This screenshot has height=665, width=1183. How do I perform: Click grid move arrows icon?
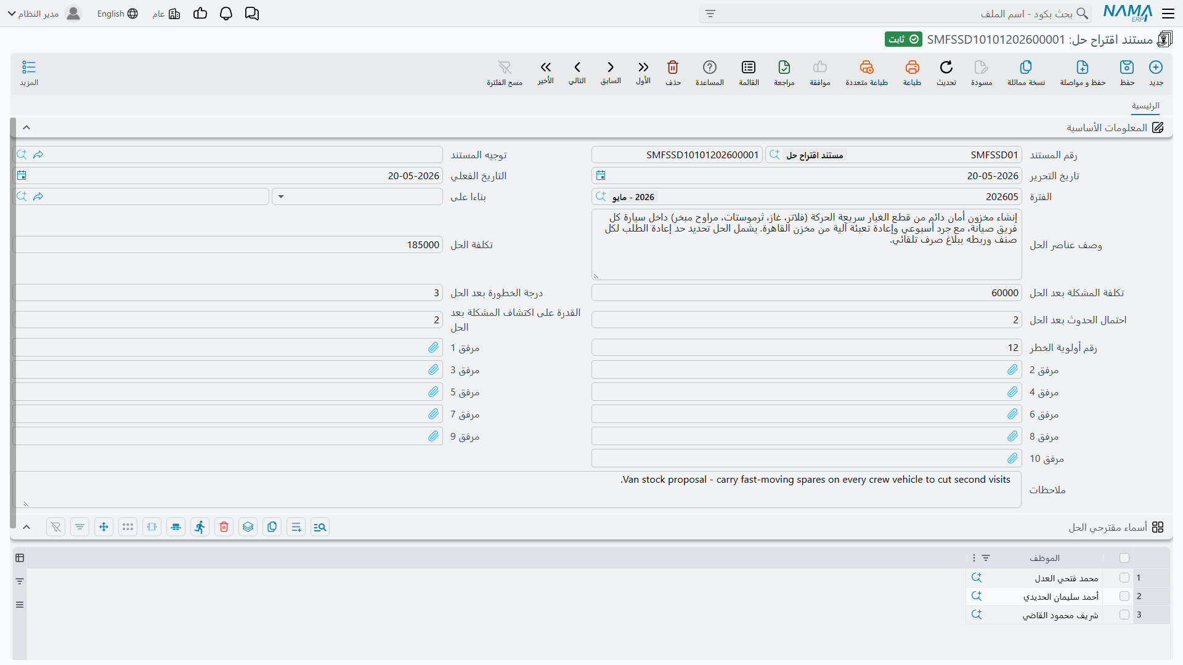[104, 527]
